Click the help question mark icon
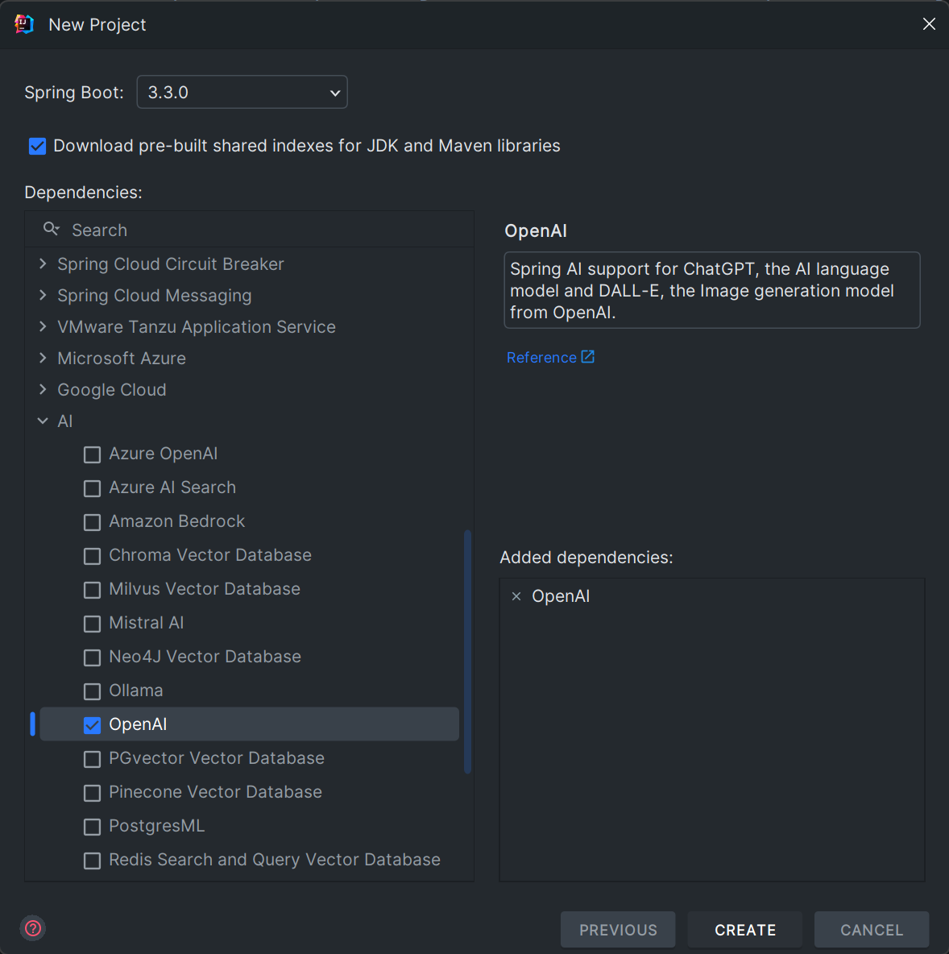Viewport: 949px width, 954px height. pos(33,928)
